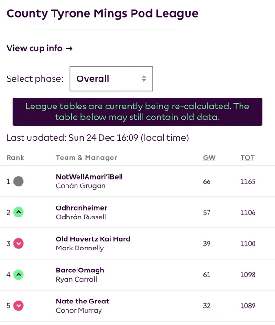Open NotWellAmari'iBell team page
The width and height of the screenshot is (275, 325).
[x=89, y=177]
